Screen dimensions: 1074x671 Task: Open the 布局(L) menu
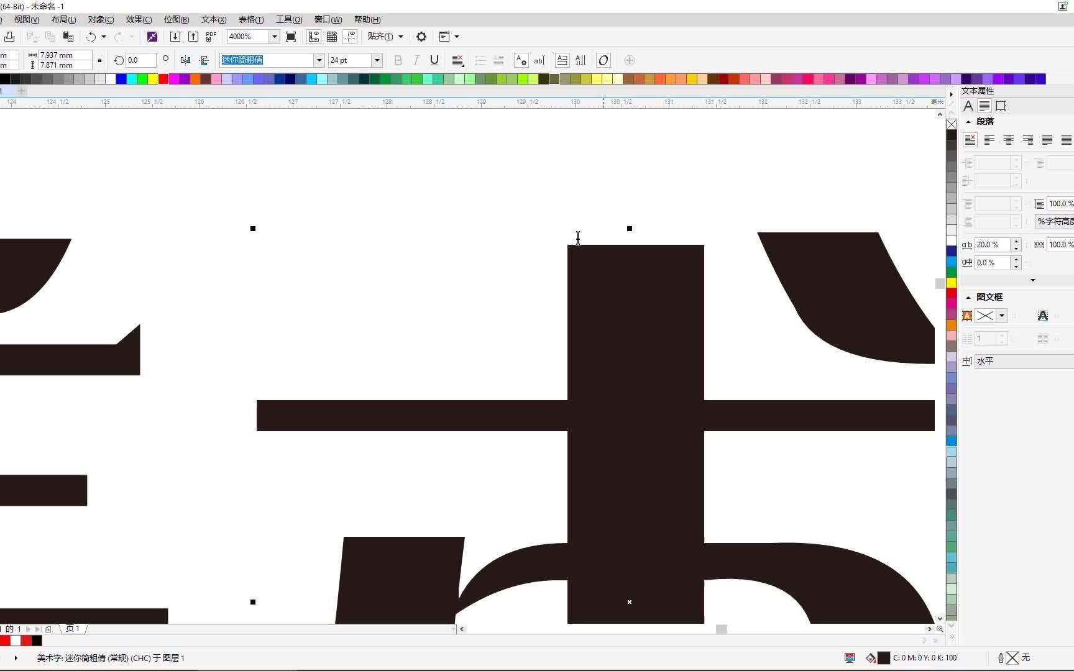point(64,19)
